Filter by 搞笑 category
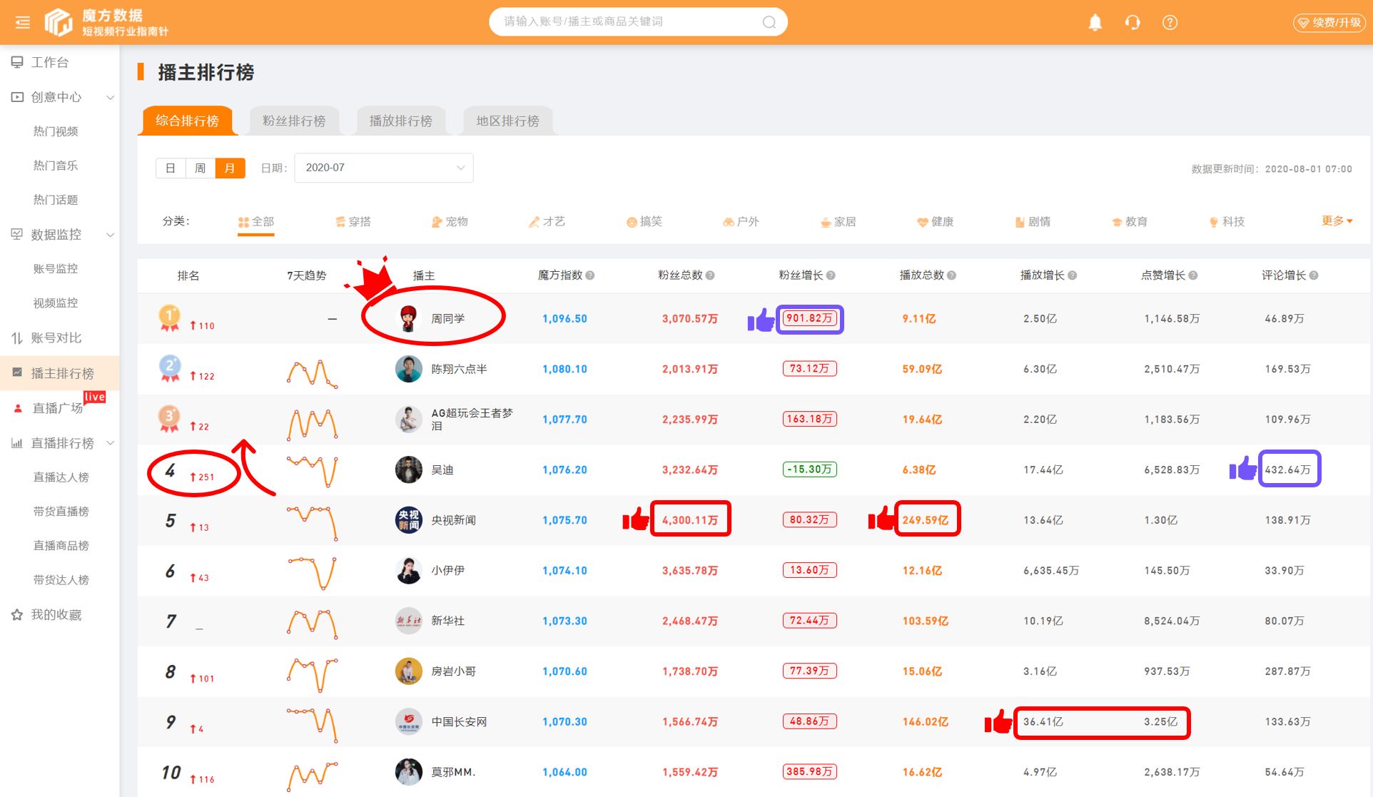The image size is (1373, 797). pos(644,221)
